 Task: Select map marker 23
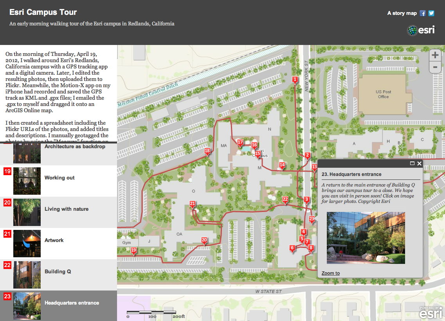312,219
